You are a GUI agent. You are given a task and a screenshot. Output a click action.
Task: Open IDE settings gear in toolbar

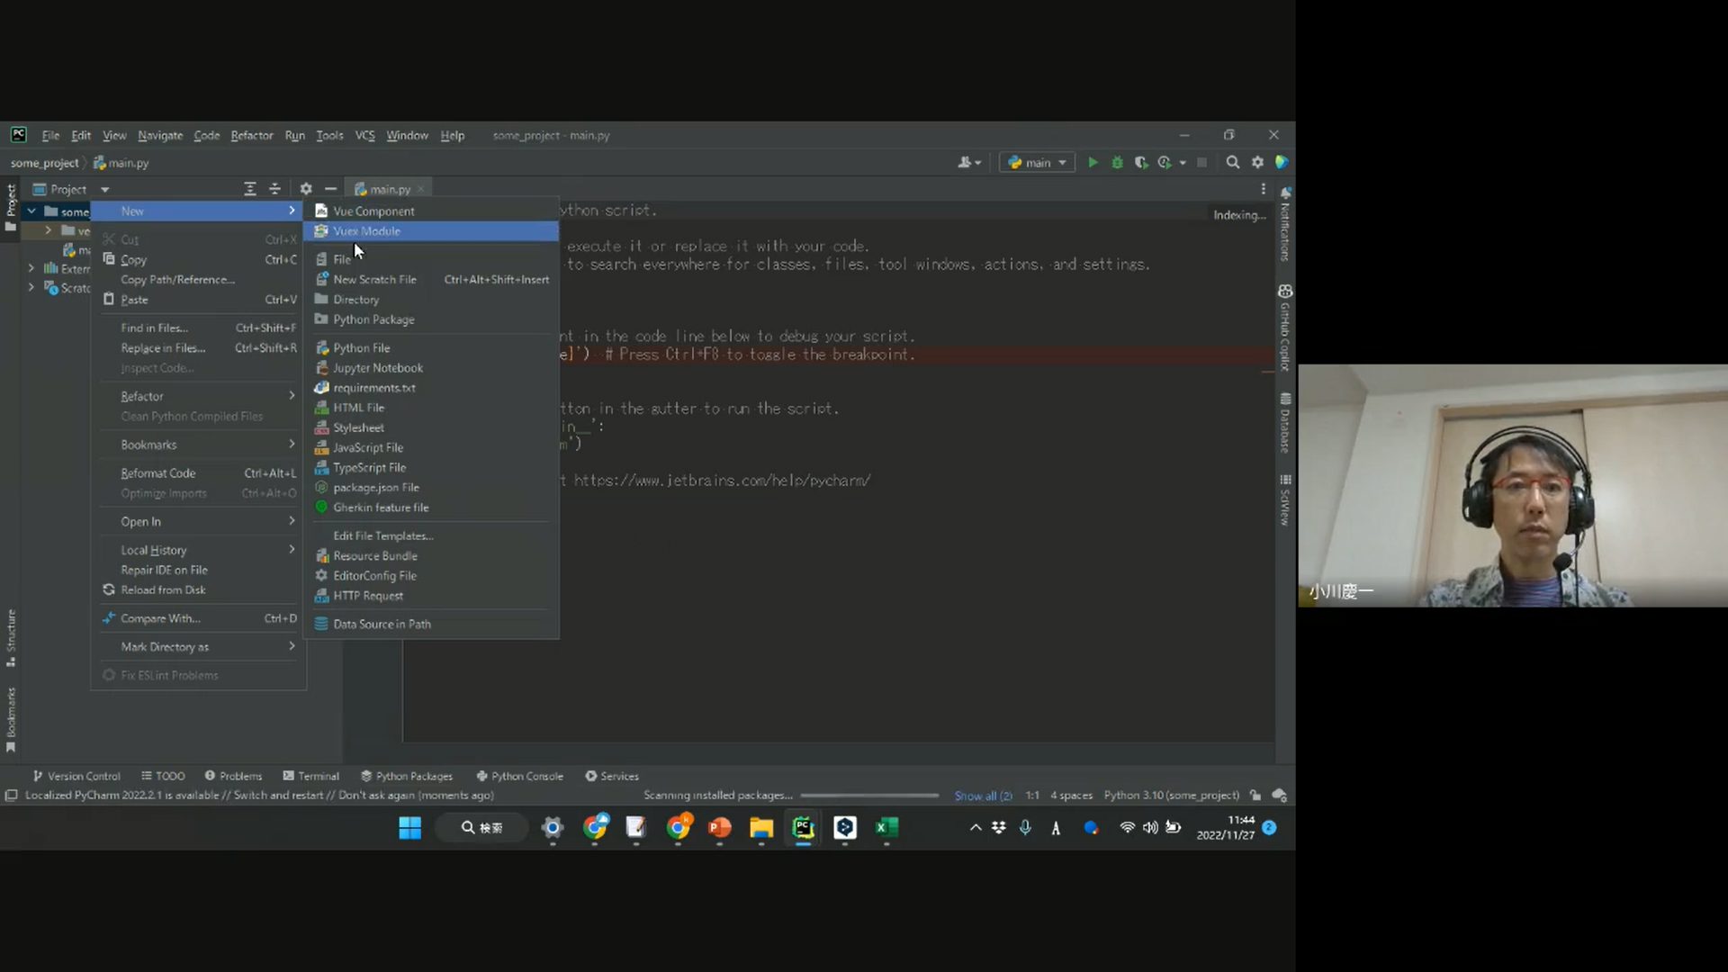pyautogui.click(x=1257, y=163)
